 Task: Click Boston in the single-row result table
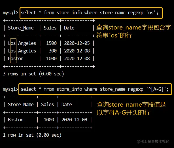(x=16, y=120)
